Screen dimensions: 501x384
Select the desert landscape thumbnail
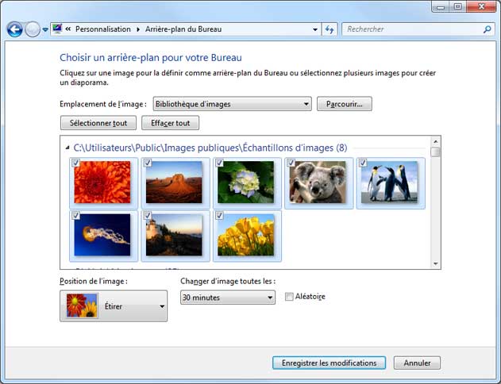pos(174,182)
